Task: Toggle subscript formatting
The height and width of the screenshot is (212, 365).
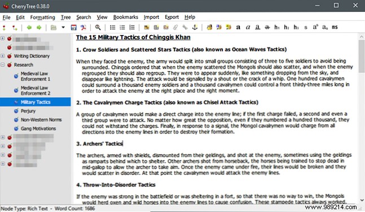Action: [325, 27]
